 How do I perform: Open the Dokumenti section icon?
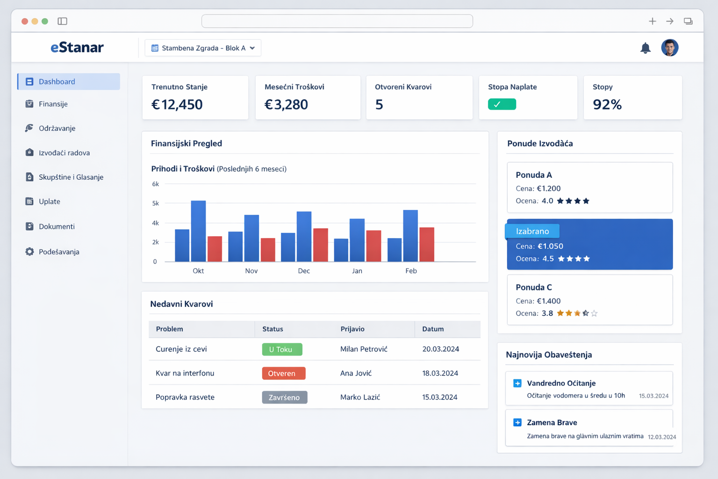click(29, 226)
